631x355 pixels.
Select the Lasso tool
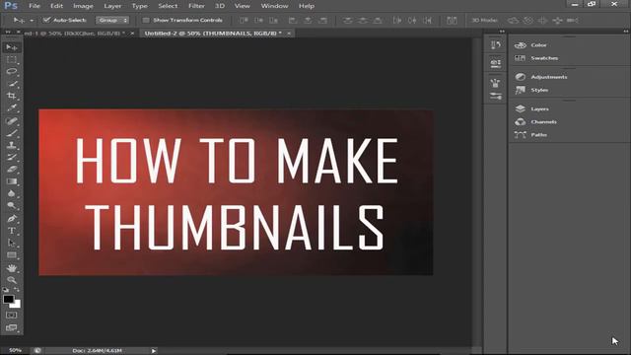point(12,72)
